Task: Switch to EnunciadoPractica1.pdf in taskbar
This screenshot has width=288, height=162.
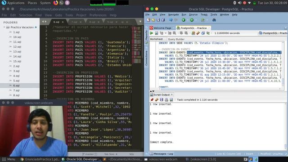Action: (40, 159)
